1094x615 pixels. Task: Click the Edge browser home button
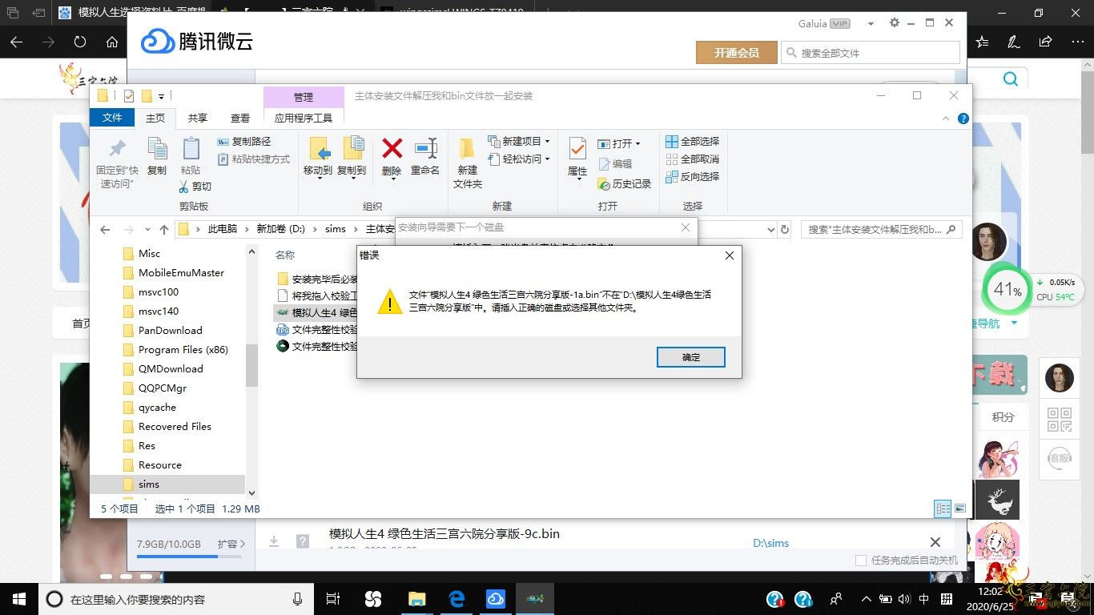pyautogui.click(x=112, y=42)
